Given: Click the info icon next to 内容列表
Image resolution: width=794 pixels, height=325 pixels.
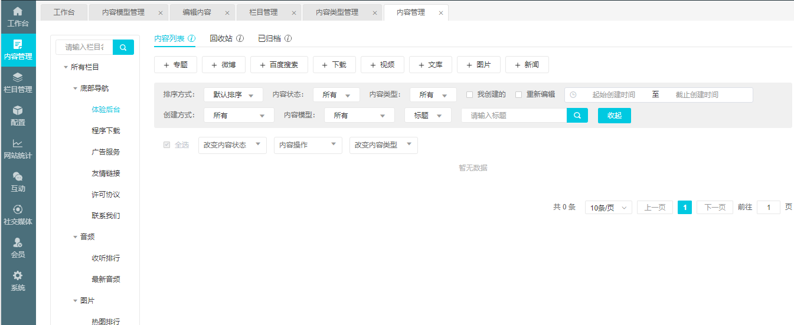Looking at the screenshot, I should point(192,38).
